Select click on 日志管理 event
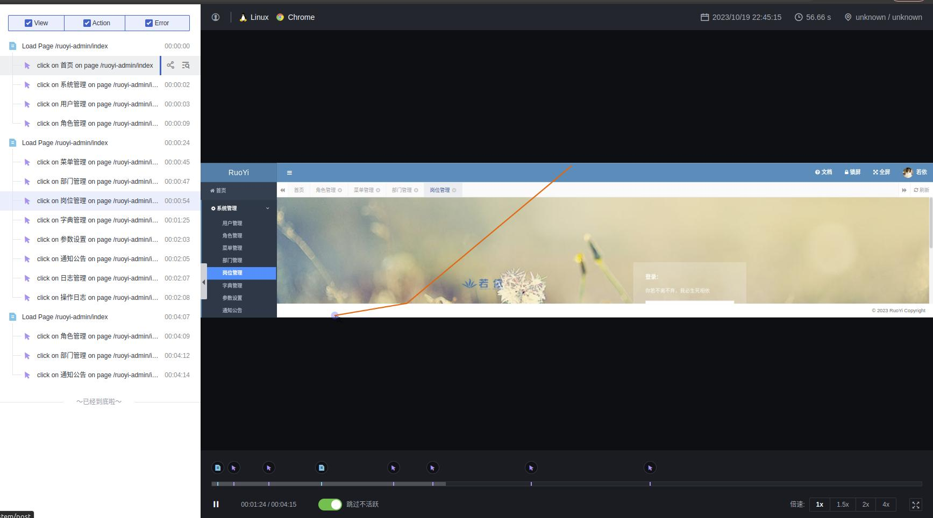Image resolution: width=933 pixels, height=518 pixels. point(100,278)
